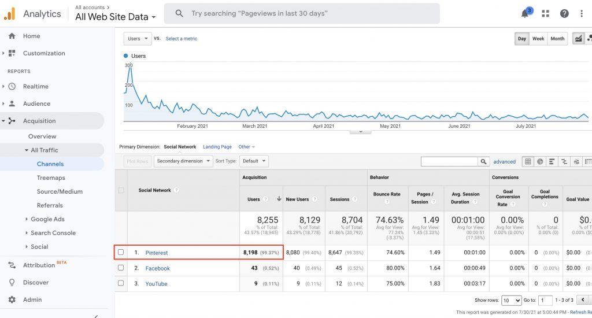Image resolution: width=592 pixels, height=318 pixels.
Task: Open the Google apps grid
Action: pyautogui.click(x=545, y=14)
